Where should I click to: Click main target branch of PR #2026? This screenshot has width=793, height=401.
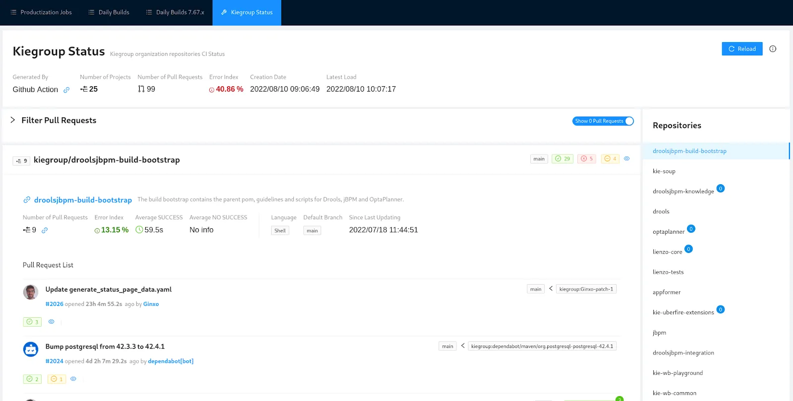click(536, 289)
